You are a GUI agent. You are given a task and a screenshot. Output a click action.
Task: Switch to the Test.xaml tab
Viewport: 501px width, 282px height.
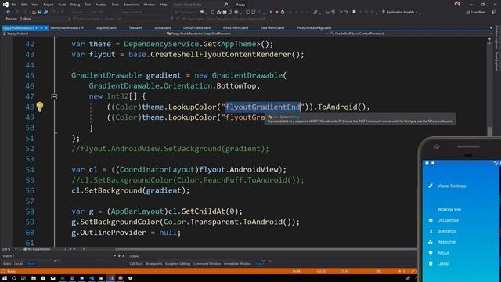135,28
